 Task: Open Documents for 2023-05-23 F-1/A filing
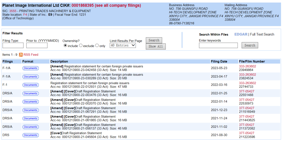pos(31,68)
